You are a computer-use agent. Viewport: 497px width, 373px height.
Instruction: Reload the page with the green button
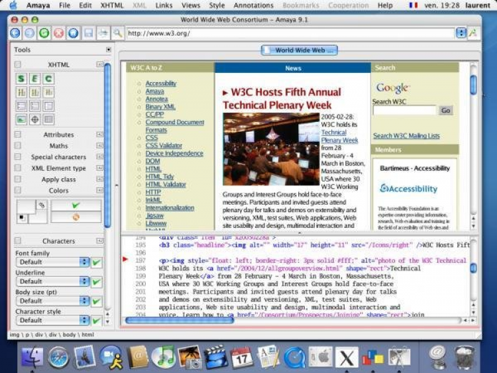44,33
